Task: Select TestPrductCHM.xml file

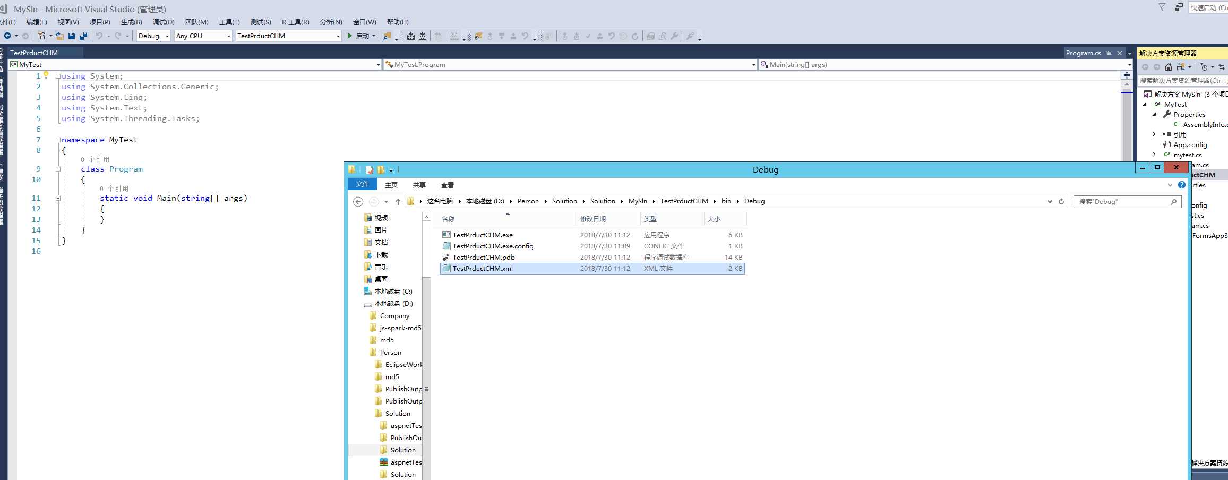Action: coord(592,269)
